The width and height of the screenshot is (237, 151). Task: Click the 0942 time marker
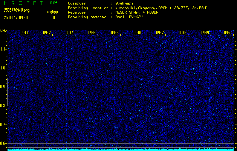pyautogui.click(x=47, y=33)
